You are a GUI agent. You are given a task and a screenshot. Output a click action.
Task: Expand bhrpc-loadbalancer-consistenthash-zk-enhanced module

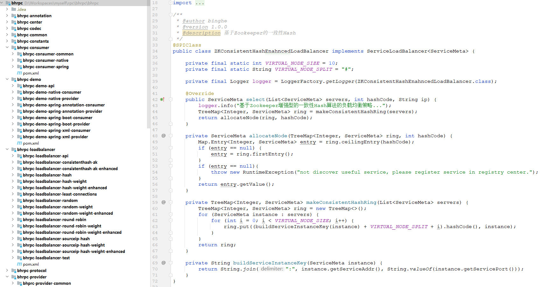click(13, 169)
